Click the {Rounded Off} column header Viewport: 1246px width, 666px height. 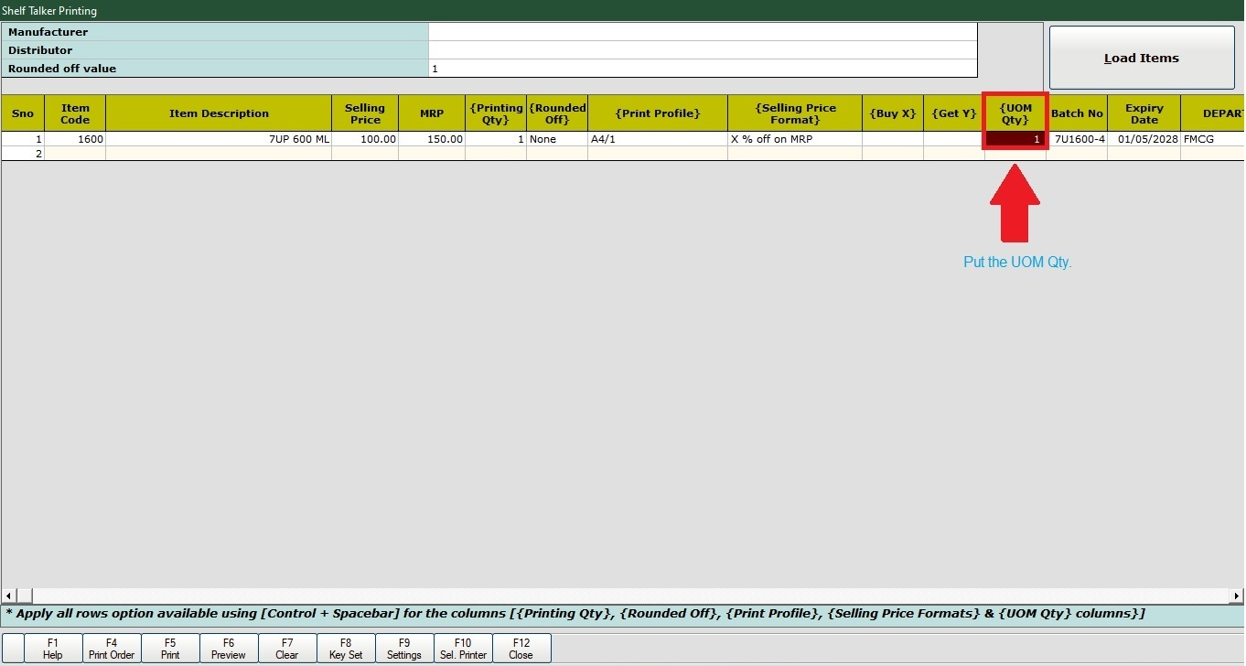point(557,113)
